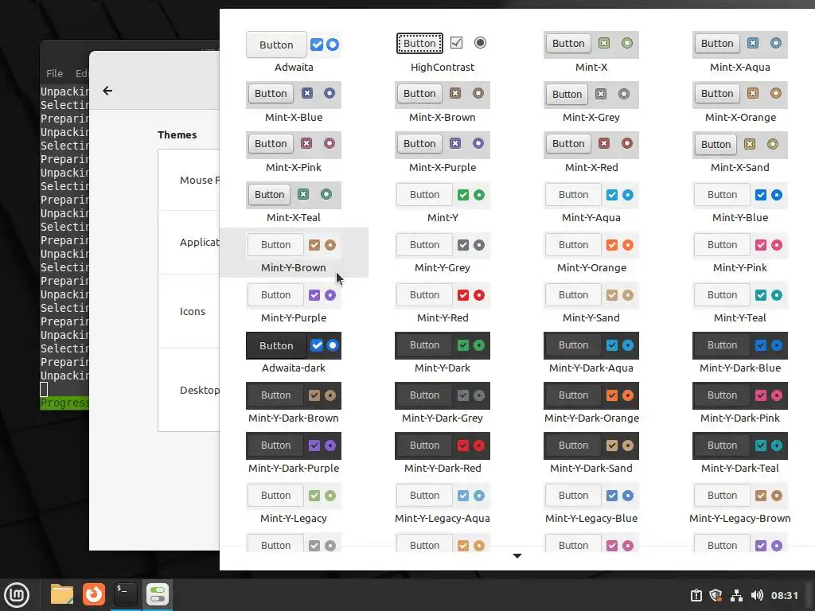Apply the Mint-Y-Pink theme
This screenshot has height=611, width=815.
click(x=739, y=253)
